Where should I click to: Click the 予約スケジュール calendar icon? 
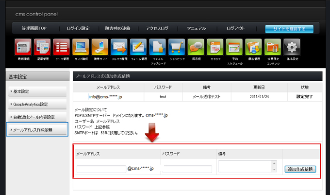click(x=234, y=47)
